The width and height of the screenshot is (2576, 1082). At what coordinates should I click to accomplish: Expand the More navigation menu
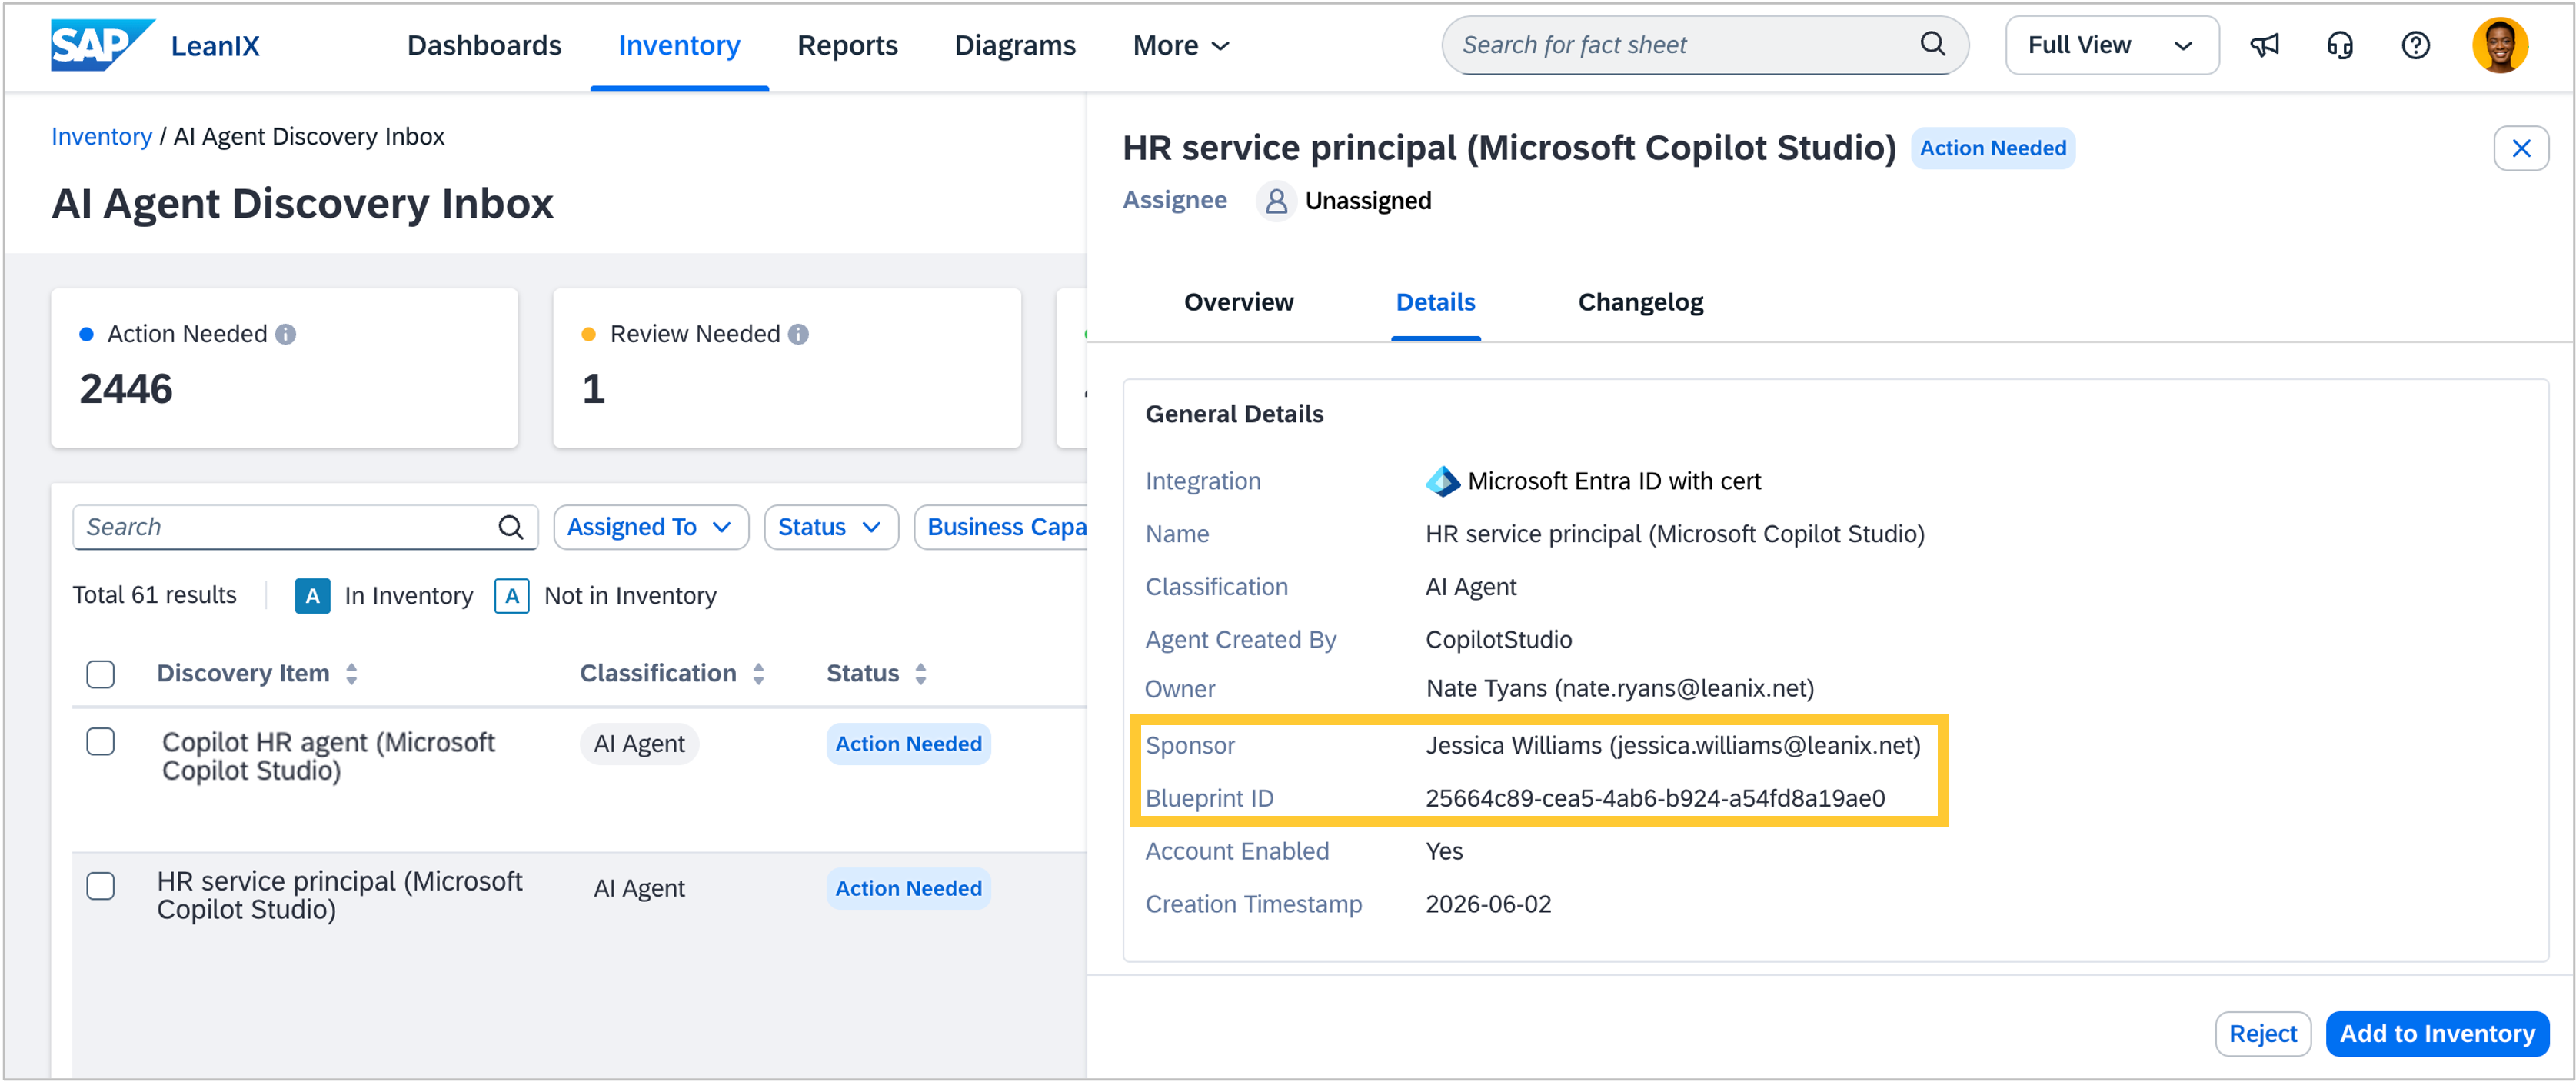[1180, 45]
